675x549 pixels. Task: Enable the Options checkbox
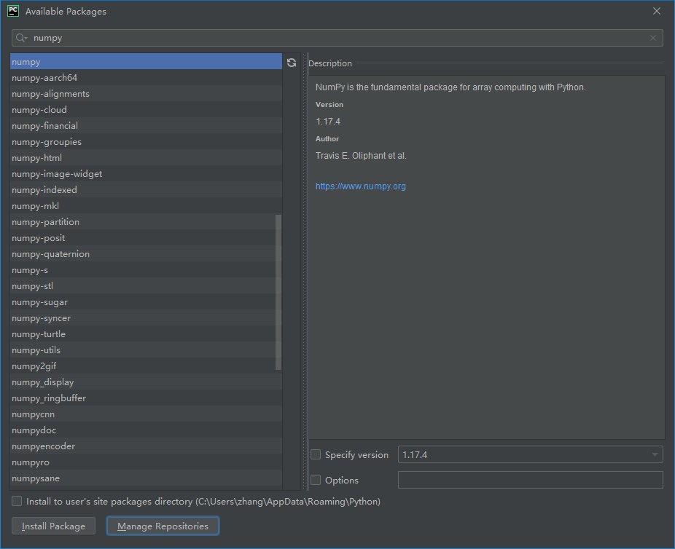(316, 480)
